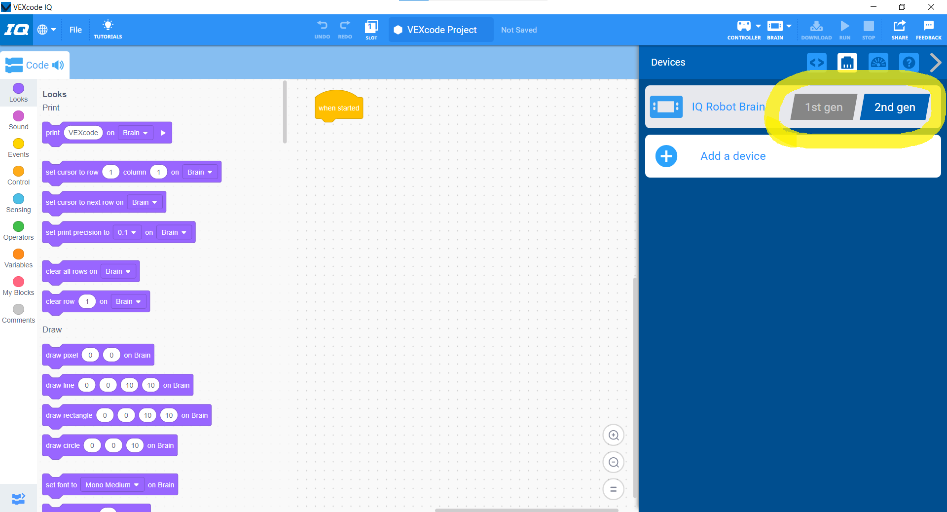Download the project to the brain

[816, 29]
